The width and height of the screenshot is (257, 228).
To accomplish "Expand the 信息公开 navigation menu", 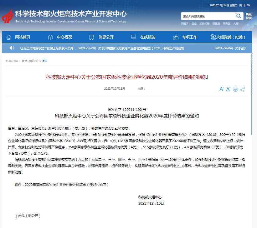I will pyautogui.click(x=106, y=37).
